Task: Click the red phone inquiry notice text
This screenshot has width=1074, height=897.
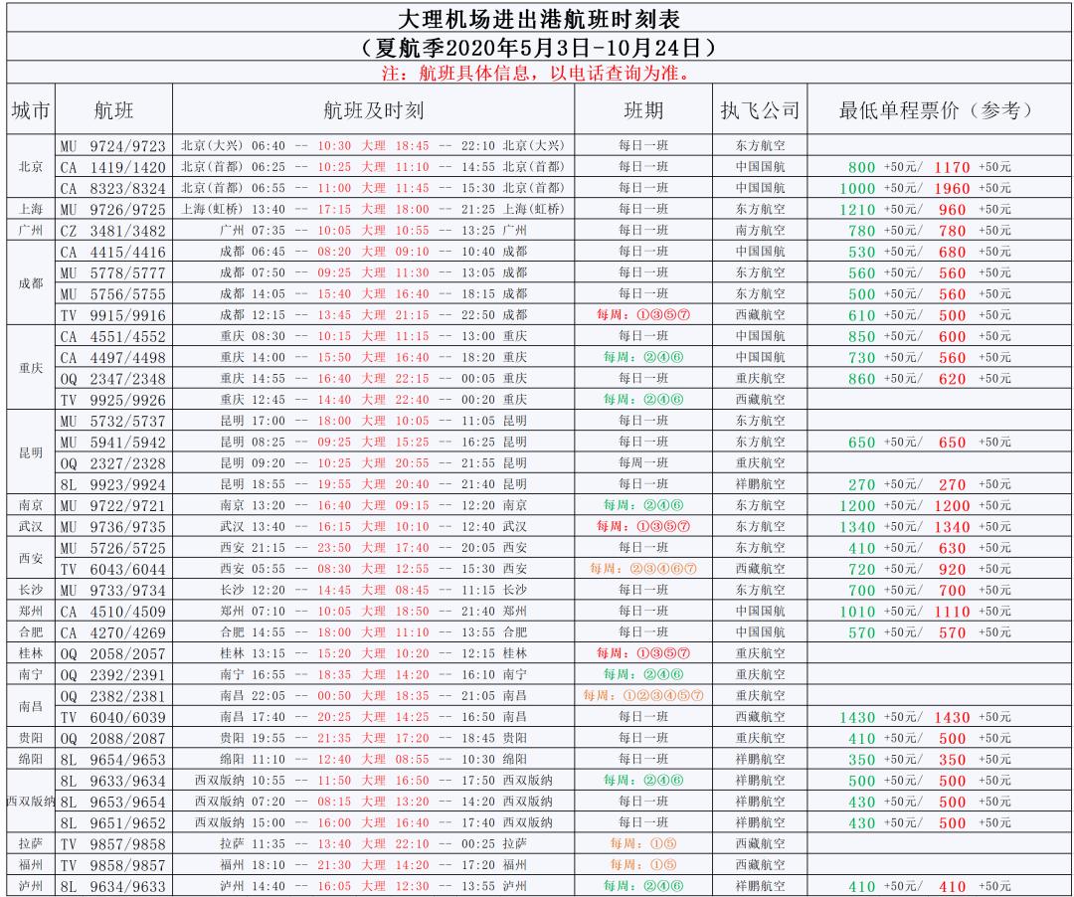Action: tap(537, 72)
